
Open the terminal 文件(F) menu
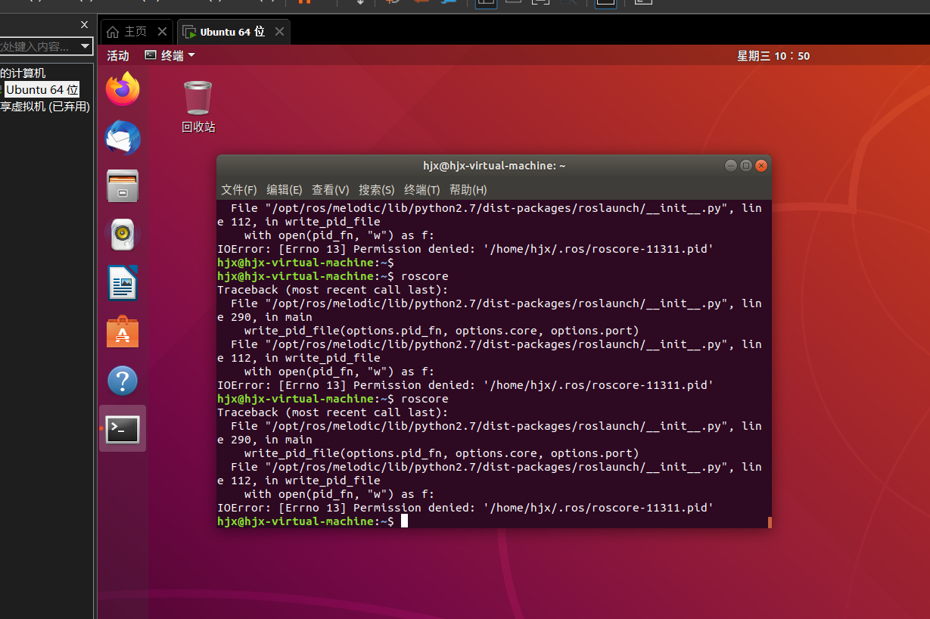[x=239, y=189]
